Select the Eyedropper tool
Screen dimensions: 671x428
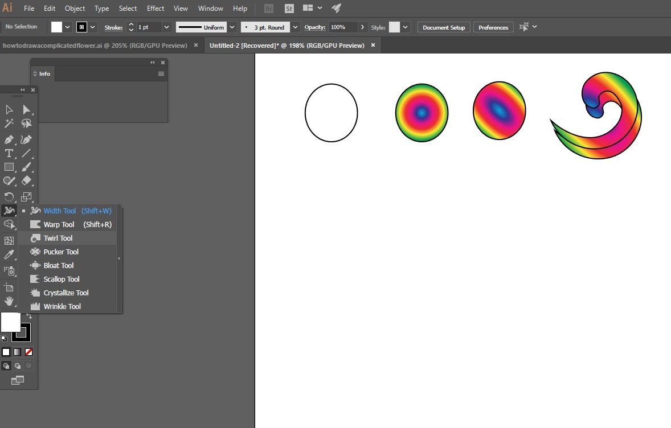tap(9, 255)
